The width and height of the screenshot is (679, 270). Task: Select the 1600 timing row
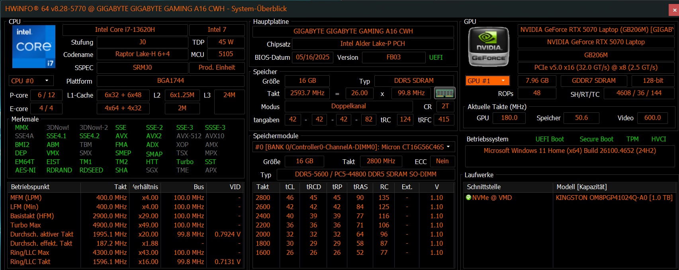(353, 253)
